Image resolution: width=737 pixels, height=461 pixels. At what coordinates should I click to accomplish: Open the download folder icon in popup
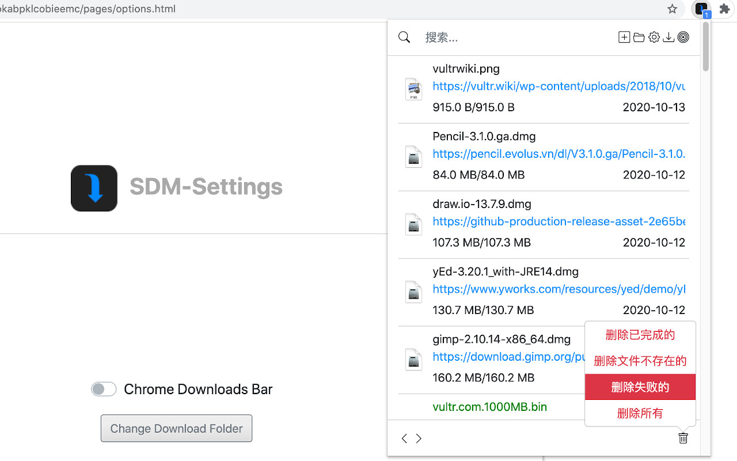639,37
